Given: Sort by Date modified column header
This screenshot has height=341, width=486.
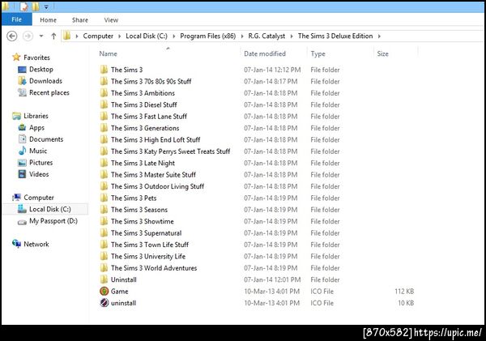Looking at the screenshot, I should 265,53.
